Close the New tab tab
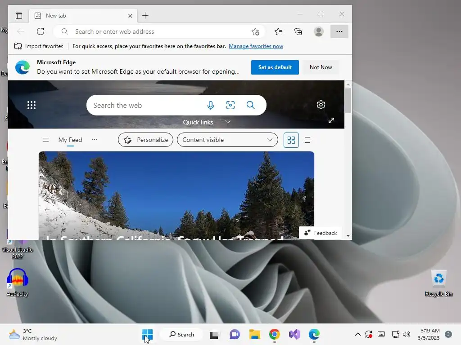This screenshot has height=345, width=461. pos(130,16)
